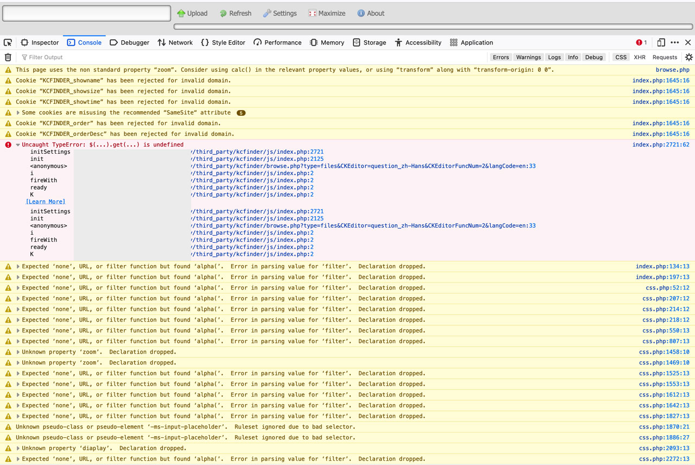
Task: Open the Debugger tab
Action: [130, 42]
